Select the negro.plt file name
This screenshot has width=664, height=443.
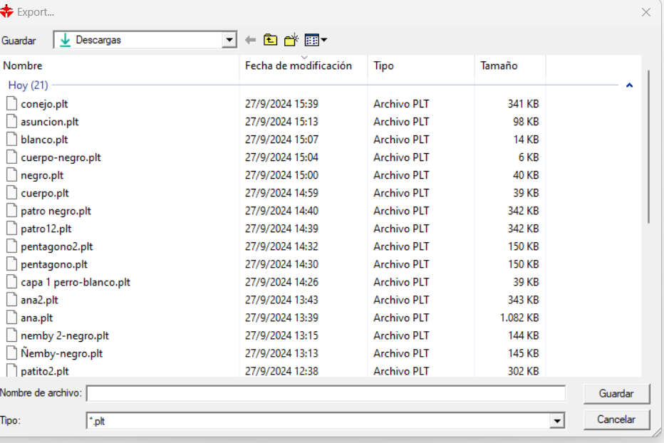coord(42,175)
